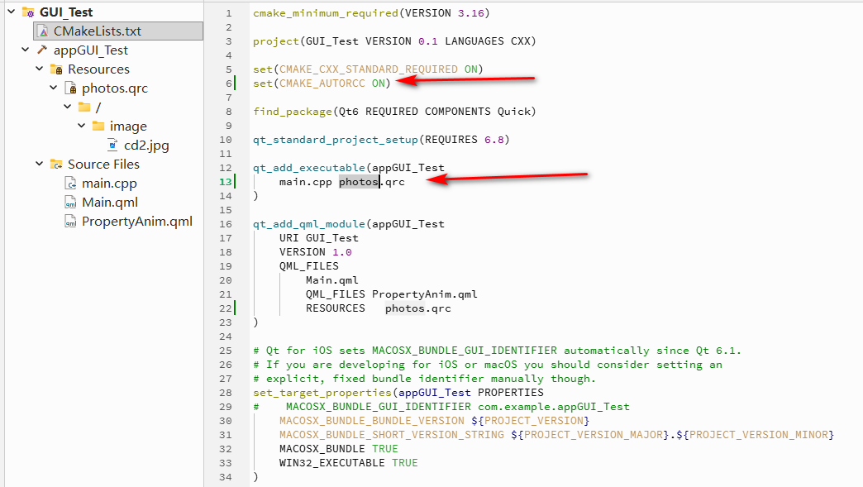Click the main.cpp file icon
863x487 pixels.
click(70, 184)
